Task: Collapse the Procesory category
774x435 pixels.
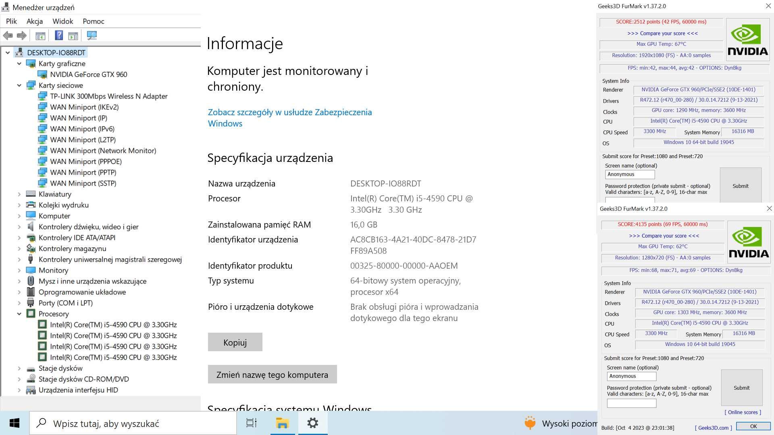Action: coord(19,314)
